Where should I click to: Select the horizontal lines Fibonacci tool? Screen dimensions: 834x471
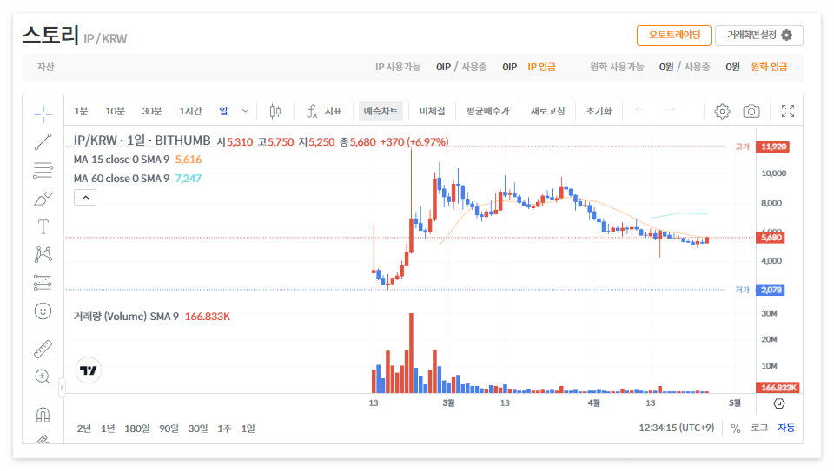click(43, 171)
